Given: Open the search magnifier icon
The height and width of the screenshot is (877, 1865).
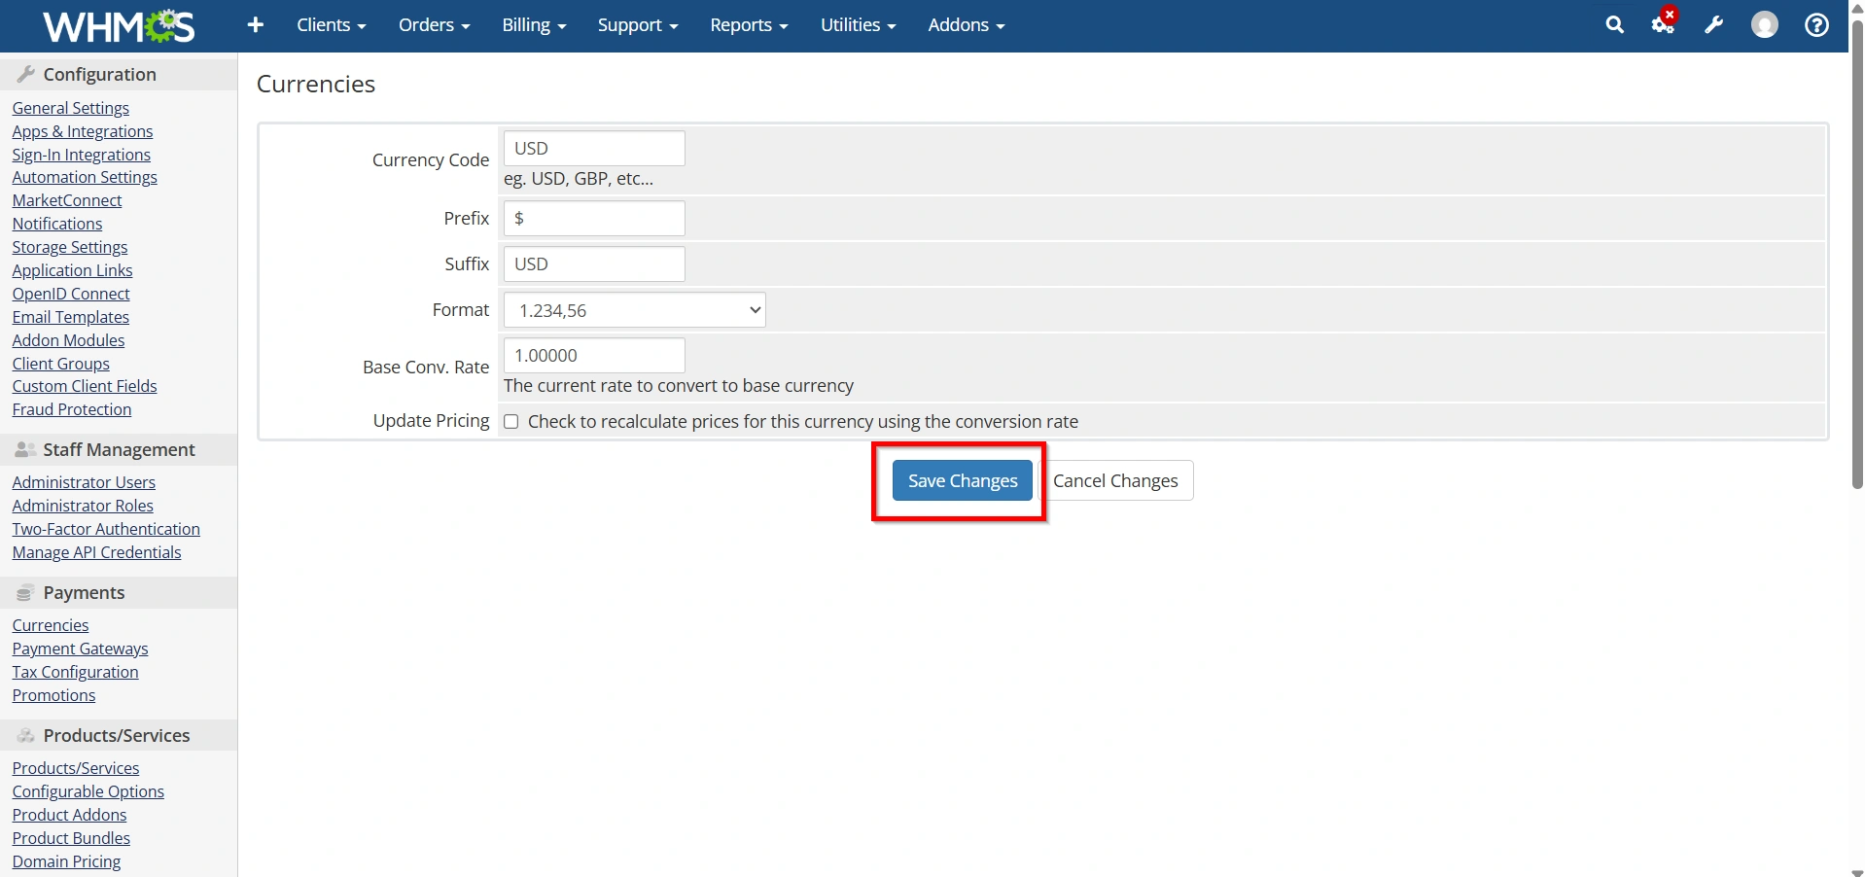Looking at the screenshot, I should 1614,25.
